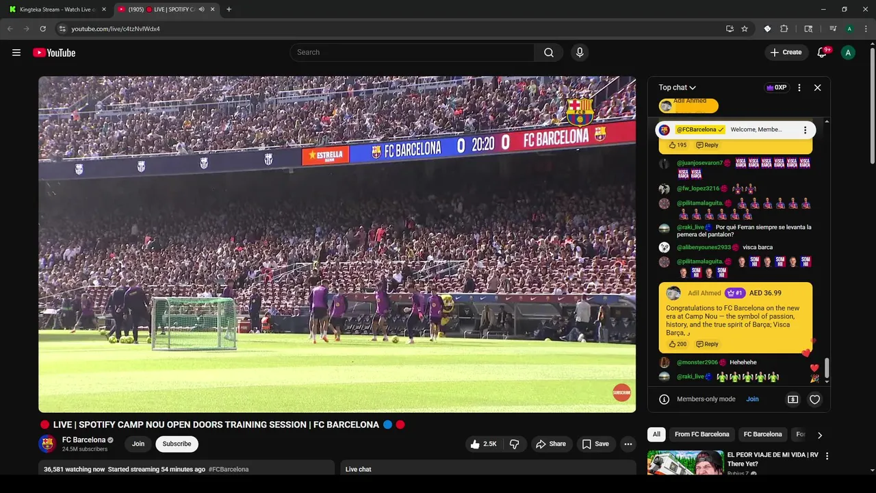Image resolution: width=876 pixels, height=493 pixels.
Task: Open the YouTube guide hamburger menu
Action: pyautogui.click(x=16, y=53)
